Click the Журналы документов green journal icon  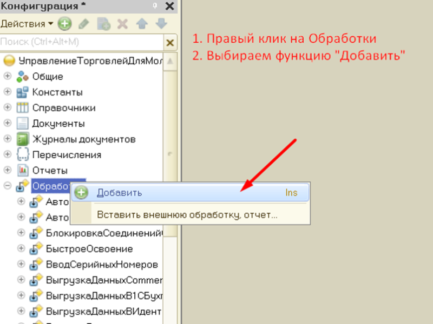22,139
